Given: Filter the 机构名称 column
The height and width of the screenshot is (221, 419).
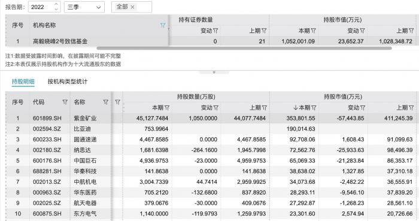Looking at the screenshot, I should [162, 25].
